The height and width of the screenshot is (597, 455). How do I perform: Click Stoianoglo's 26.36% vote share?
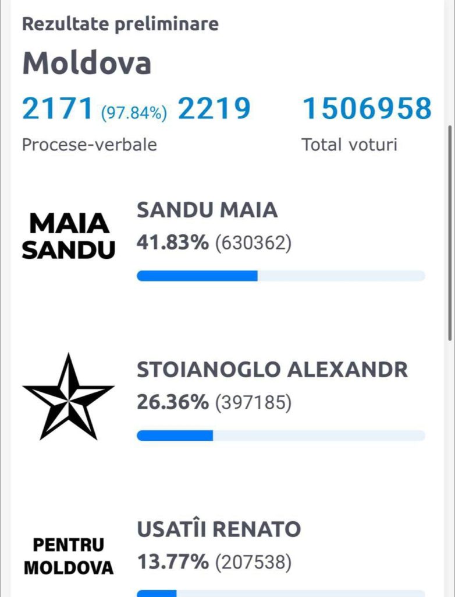[172, 402]
